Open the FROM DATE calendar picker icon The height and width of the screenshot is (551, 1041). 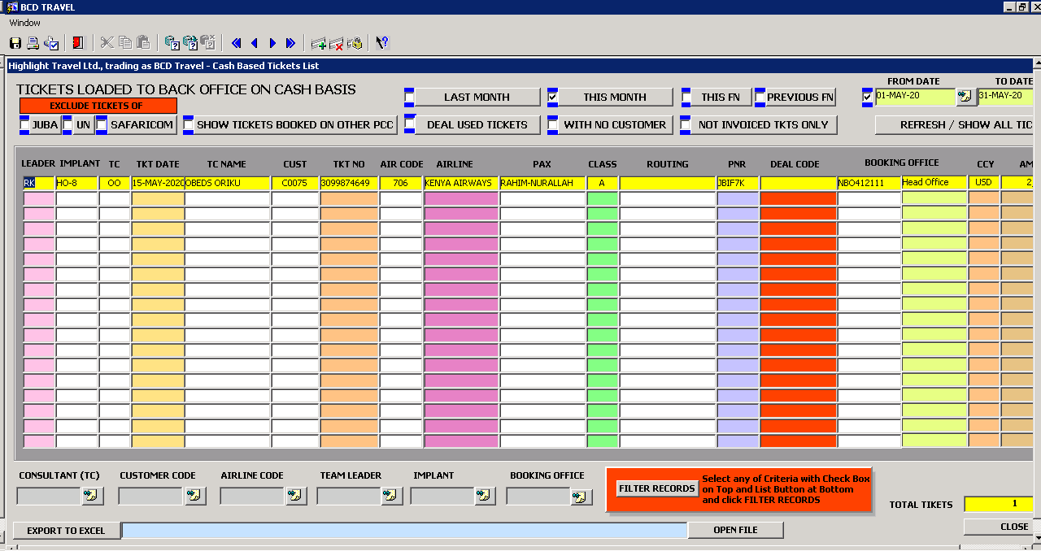pos(965,97)
